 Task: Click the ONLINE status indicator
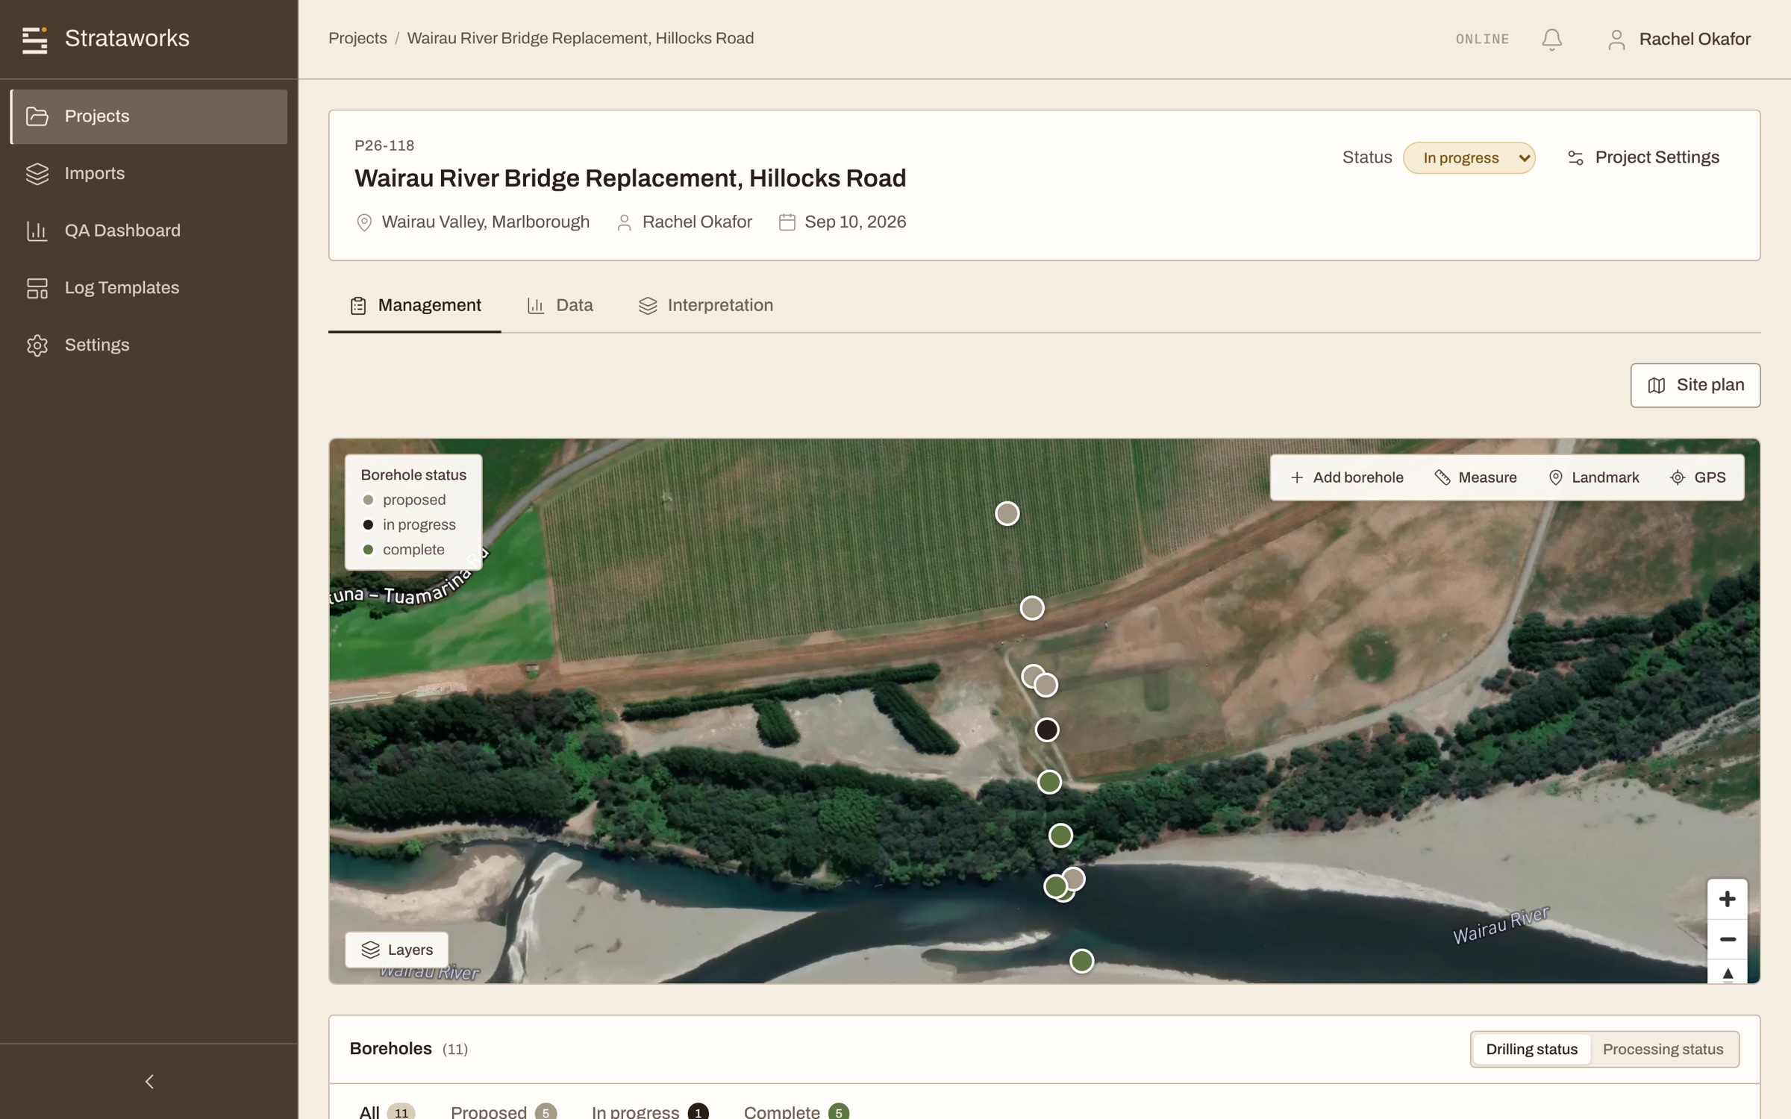(1482, 40)
